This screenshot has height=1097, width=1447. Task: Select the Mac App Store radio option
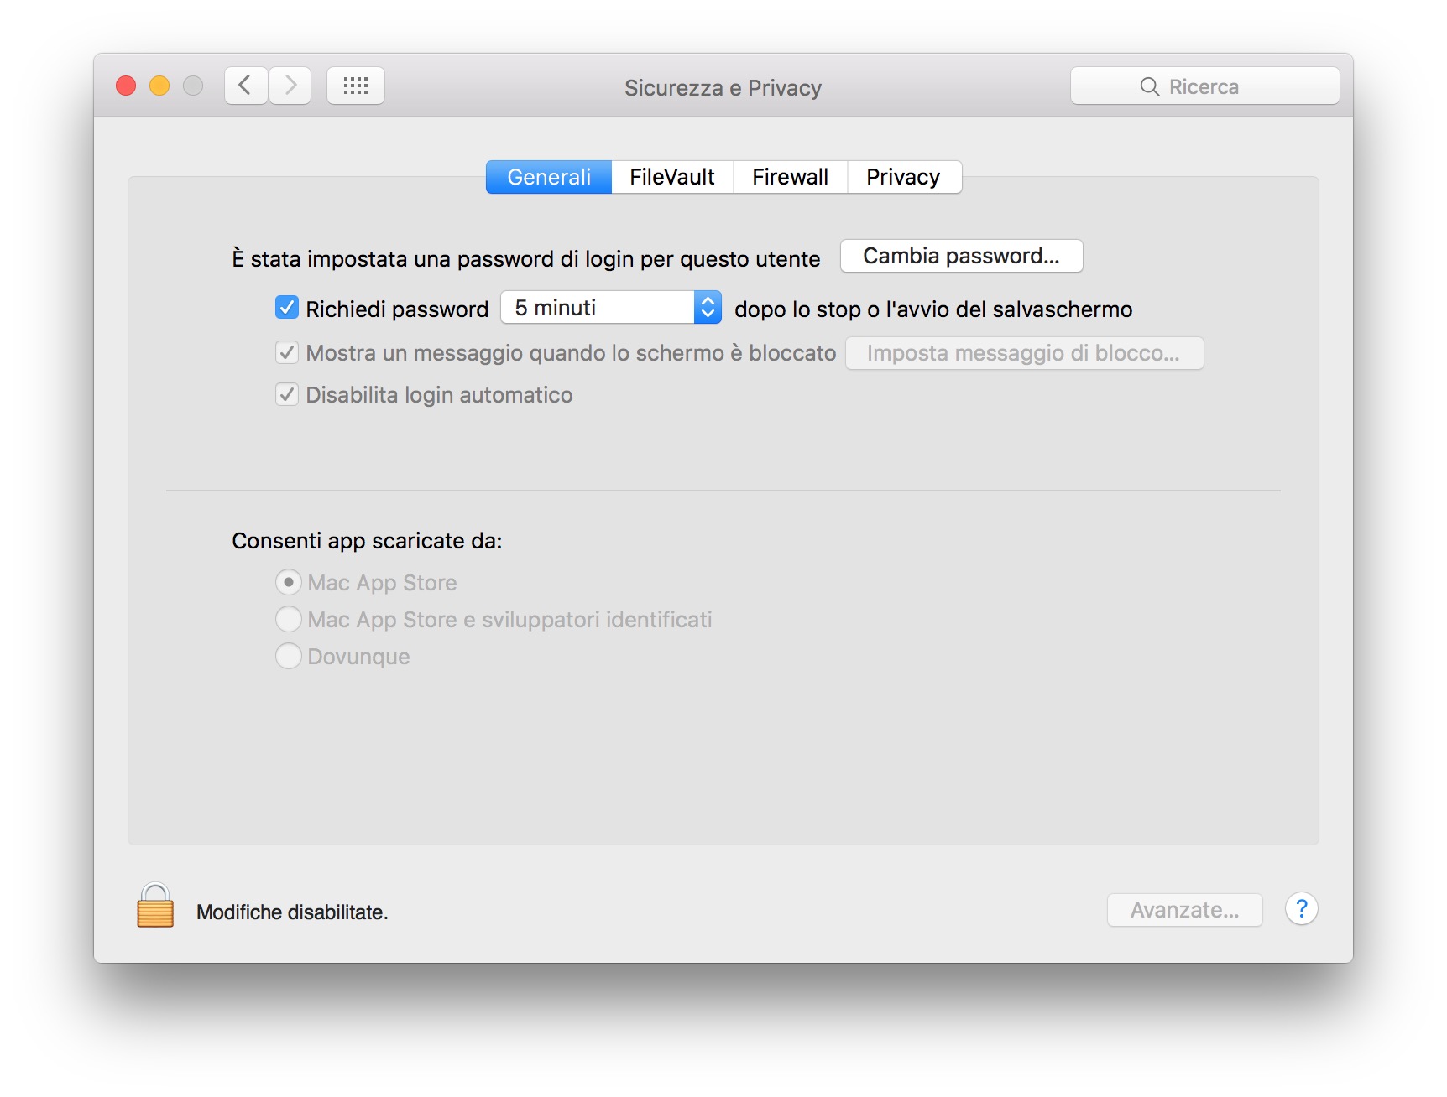[289, 582]
